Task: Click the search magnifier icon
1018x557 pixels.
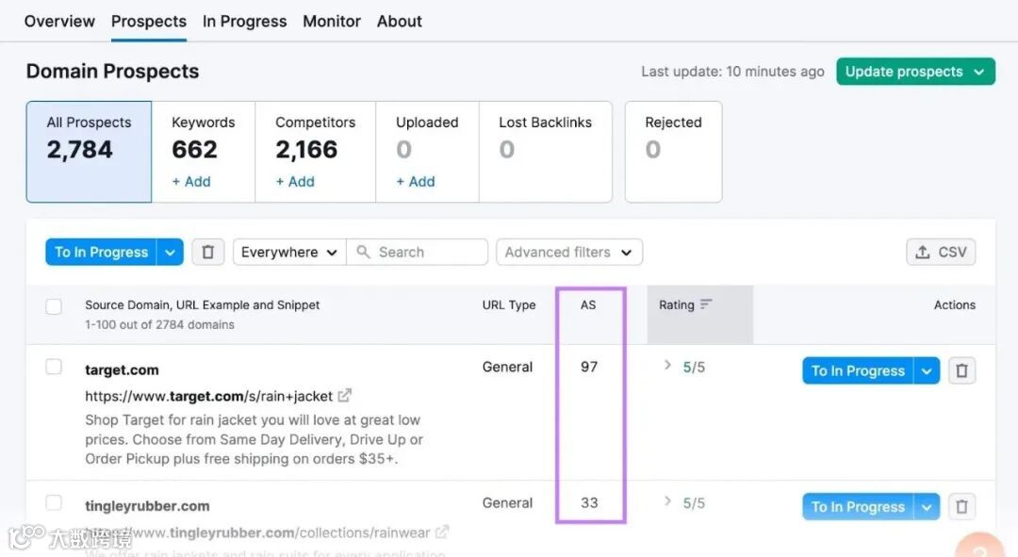Action: click(363, 252)
